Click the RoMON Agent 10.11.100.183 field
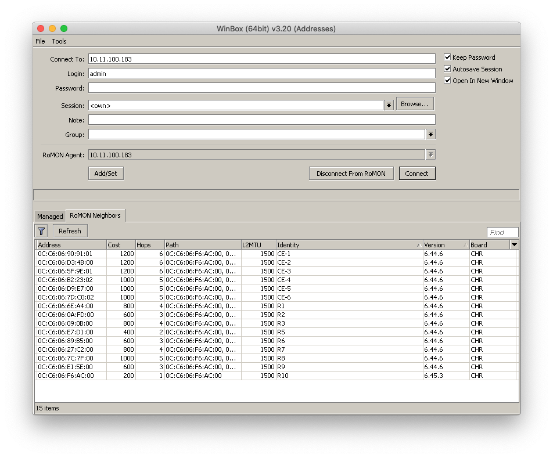This screenshot has width=553, height=458. (256, 154)
